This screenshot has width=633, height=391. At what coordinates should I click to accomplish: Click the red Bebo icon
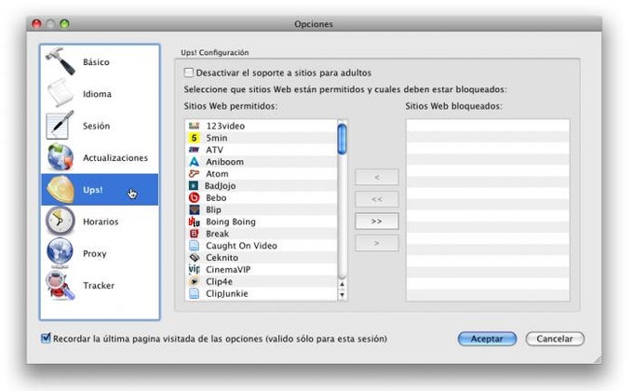[195, 197]
